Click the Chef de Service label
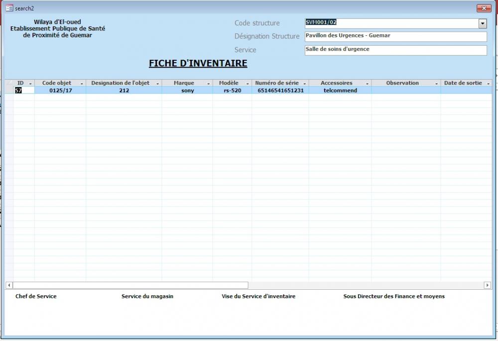Image resolution: width=498 pixels, height=341 pixels. [36, 296]
